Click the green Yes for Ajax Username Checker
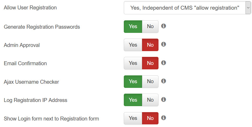This screenshot has width=252, height=127. [133, 82]
